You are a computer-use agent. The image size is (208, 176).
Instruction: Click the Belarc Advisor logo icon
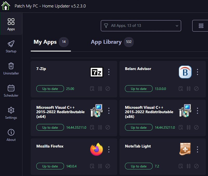[x=185, y=72]
